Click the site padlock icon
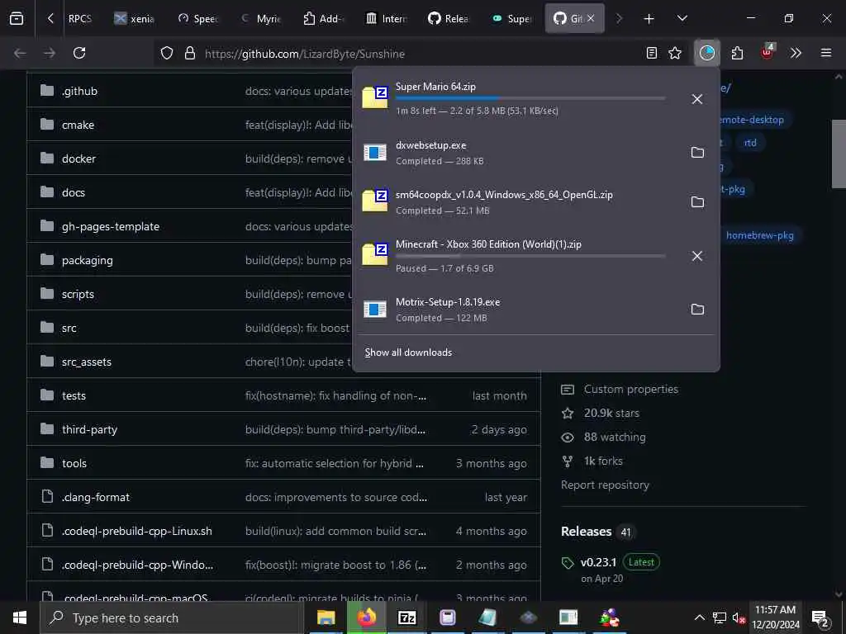This screenshot has width=846, height=634. (190, 54)
